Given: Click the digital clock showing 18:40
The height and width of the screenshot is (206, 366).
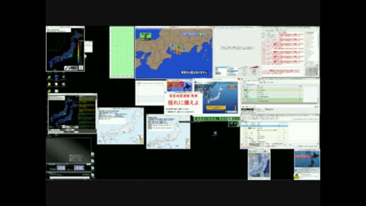Looking at the screenshot, I should (x=234, y=124).
